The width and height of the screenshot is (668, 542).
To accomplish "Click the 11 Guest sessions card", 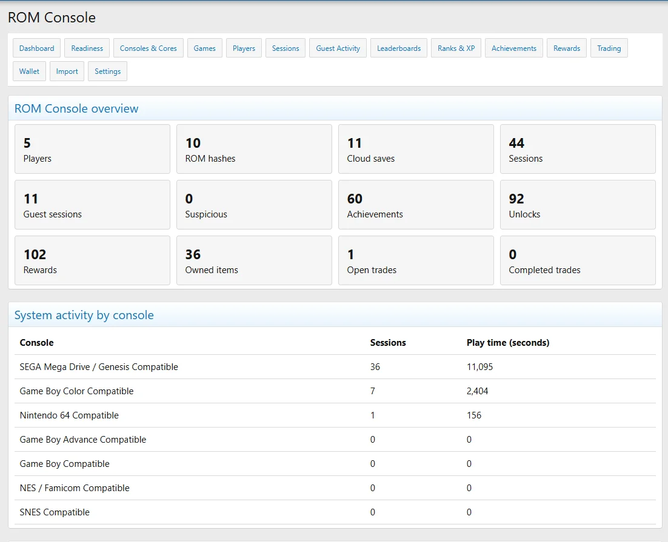I will [93, 205].
